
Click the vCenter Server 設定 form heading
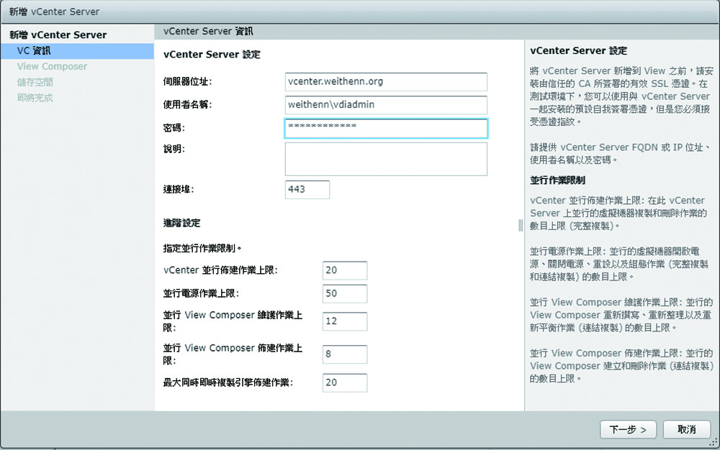[x=212, y=55]
